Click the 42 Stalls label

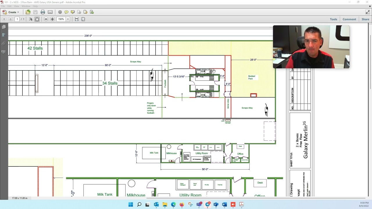(x=35, y=48)
